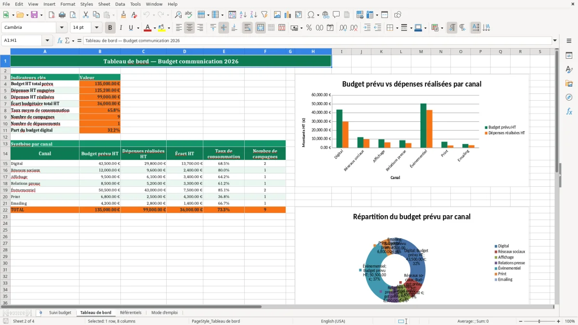The width and height of the screenshot is (578, 325).
Task: Open the Export as PDF tool
Action: click(x=52, y=15)
